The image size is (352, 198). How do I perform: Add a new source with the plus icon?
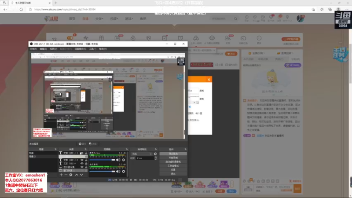(61, 175)
